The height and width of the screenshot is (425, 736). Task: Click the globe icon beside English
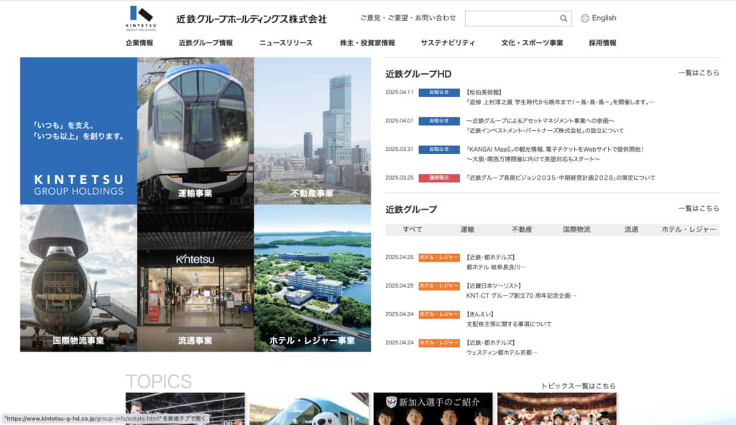[x=585, y=18]
